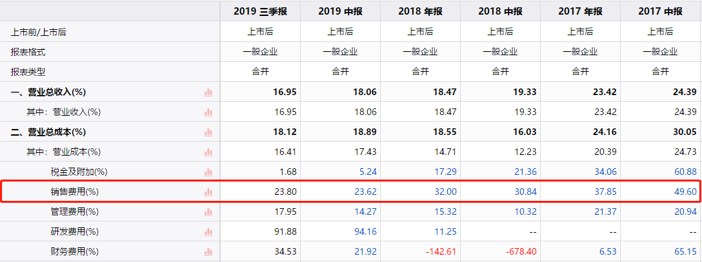
Task: Open chart icon for 销售费用(%) row
Action: tap(208, 192)
